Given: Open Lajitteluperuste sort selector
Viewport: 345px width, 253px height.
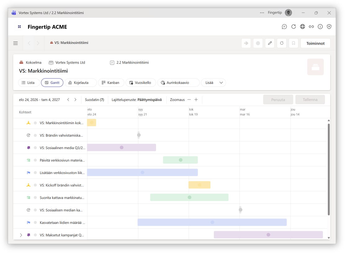Looking at the screenshot, I should 137,100.
